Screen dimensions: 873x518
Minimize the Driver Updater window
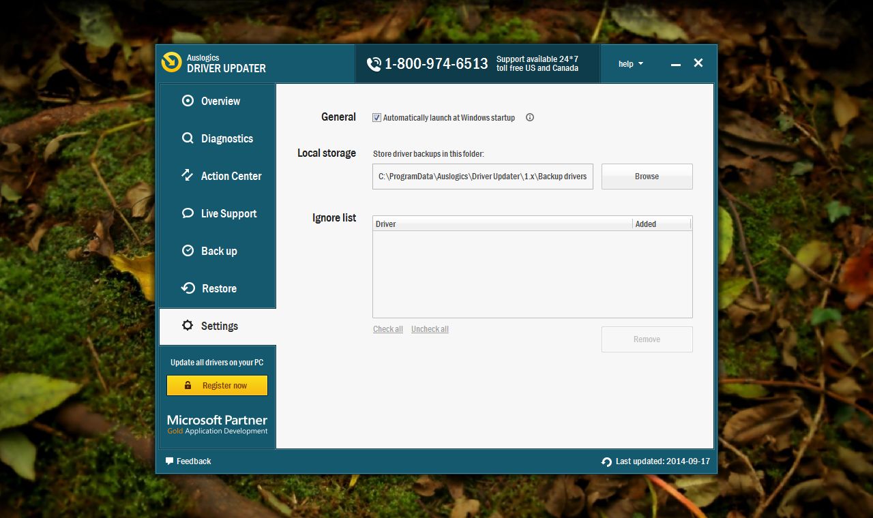tap(675, 64)
